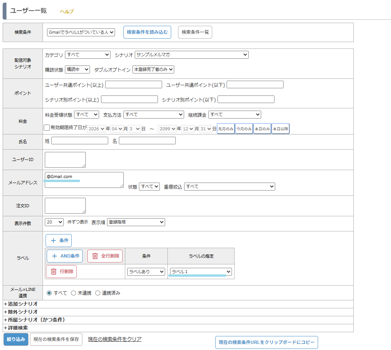
Task: Enable the 有効期限終了日 checkbox
Action: pos(47,128)
